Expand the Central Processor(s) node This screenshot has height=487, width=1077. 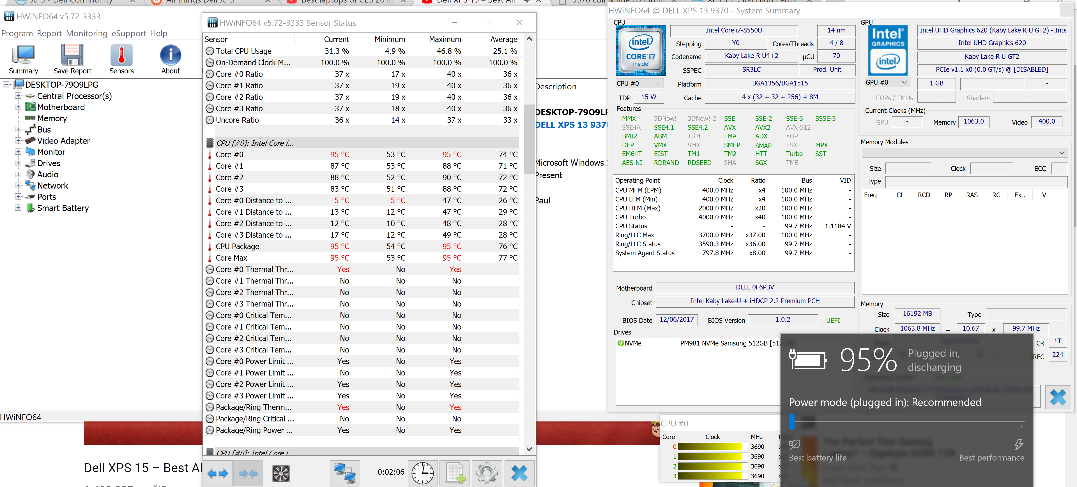tap(18, 96)
